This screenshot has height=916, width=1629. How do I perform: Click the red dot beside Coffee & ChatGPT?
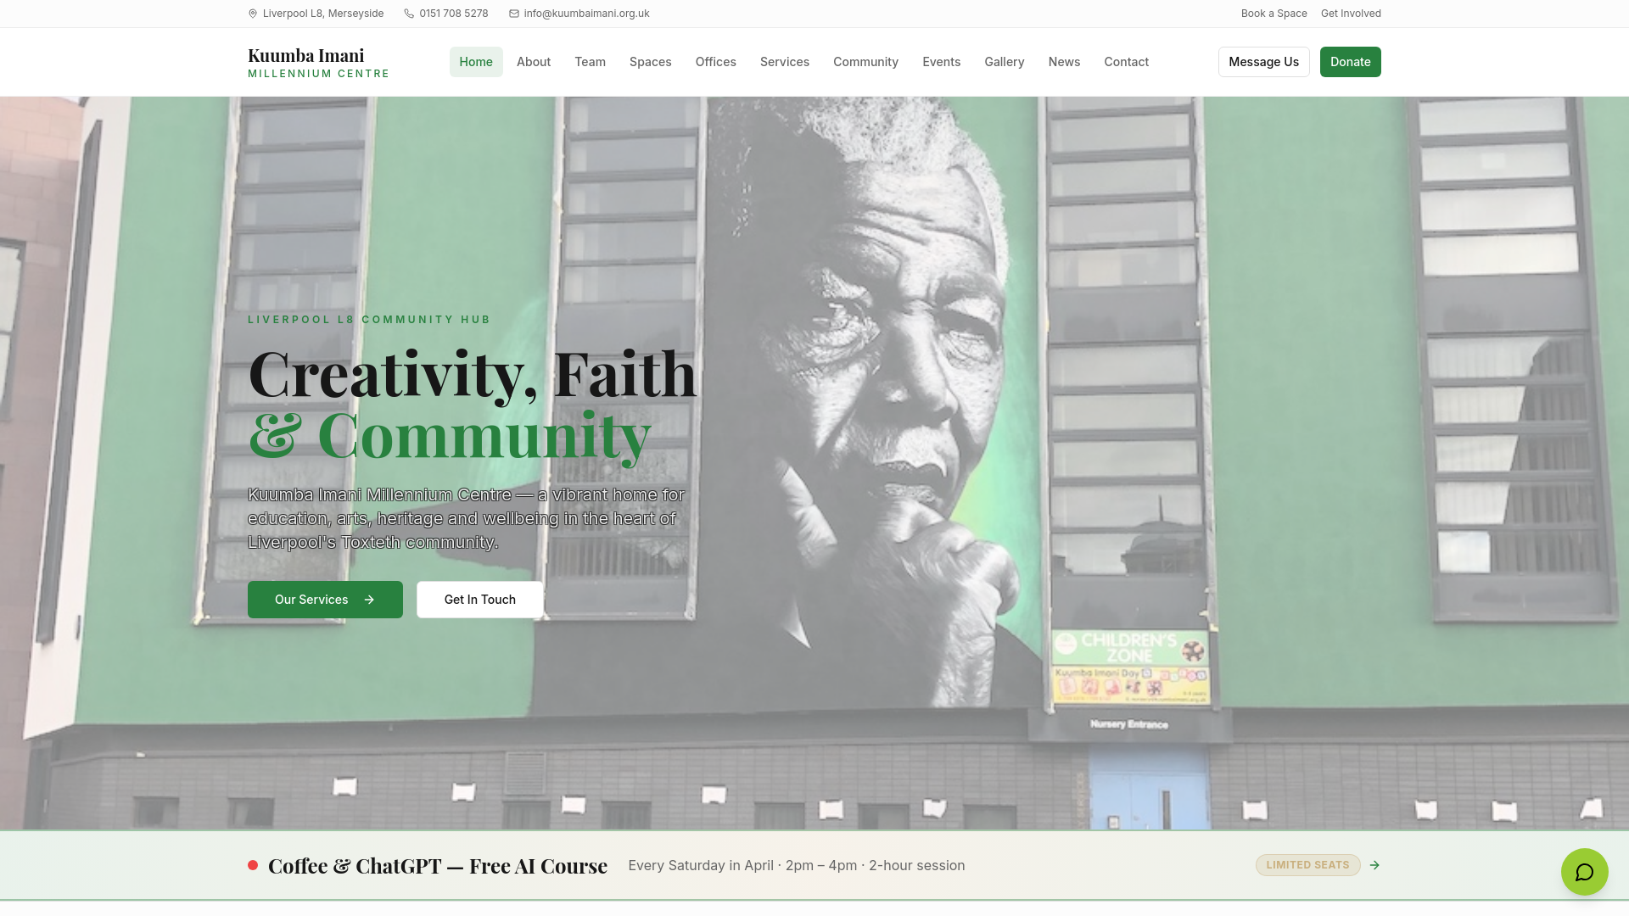(253, 865)
